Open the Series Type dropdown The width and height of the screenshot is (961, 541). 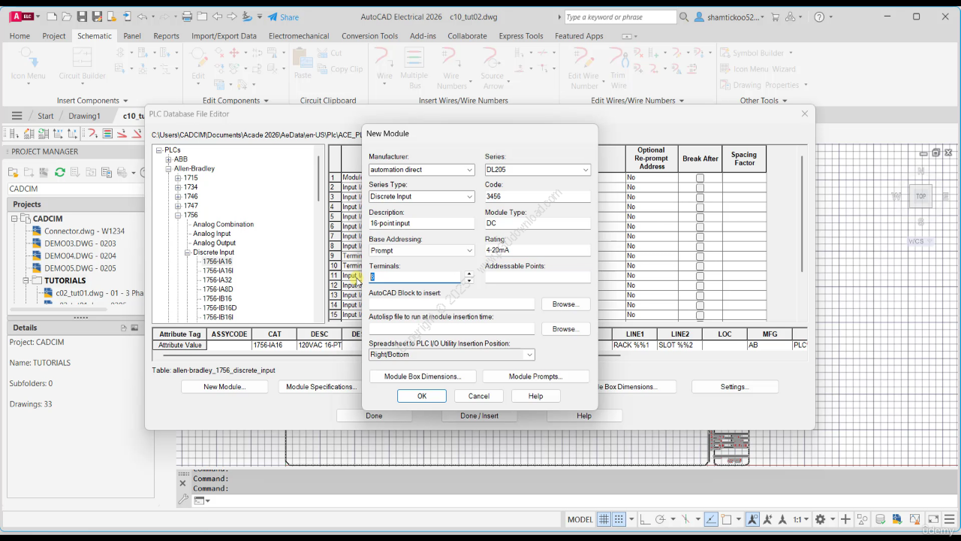click(x=469, y=197)
